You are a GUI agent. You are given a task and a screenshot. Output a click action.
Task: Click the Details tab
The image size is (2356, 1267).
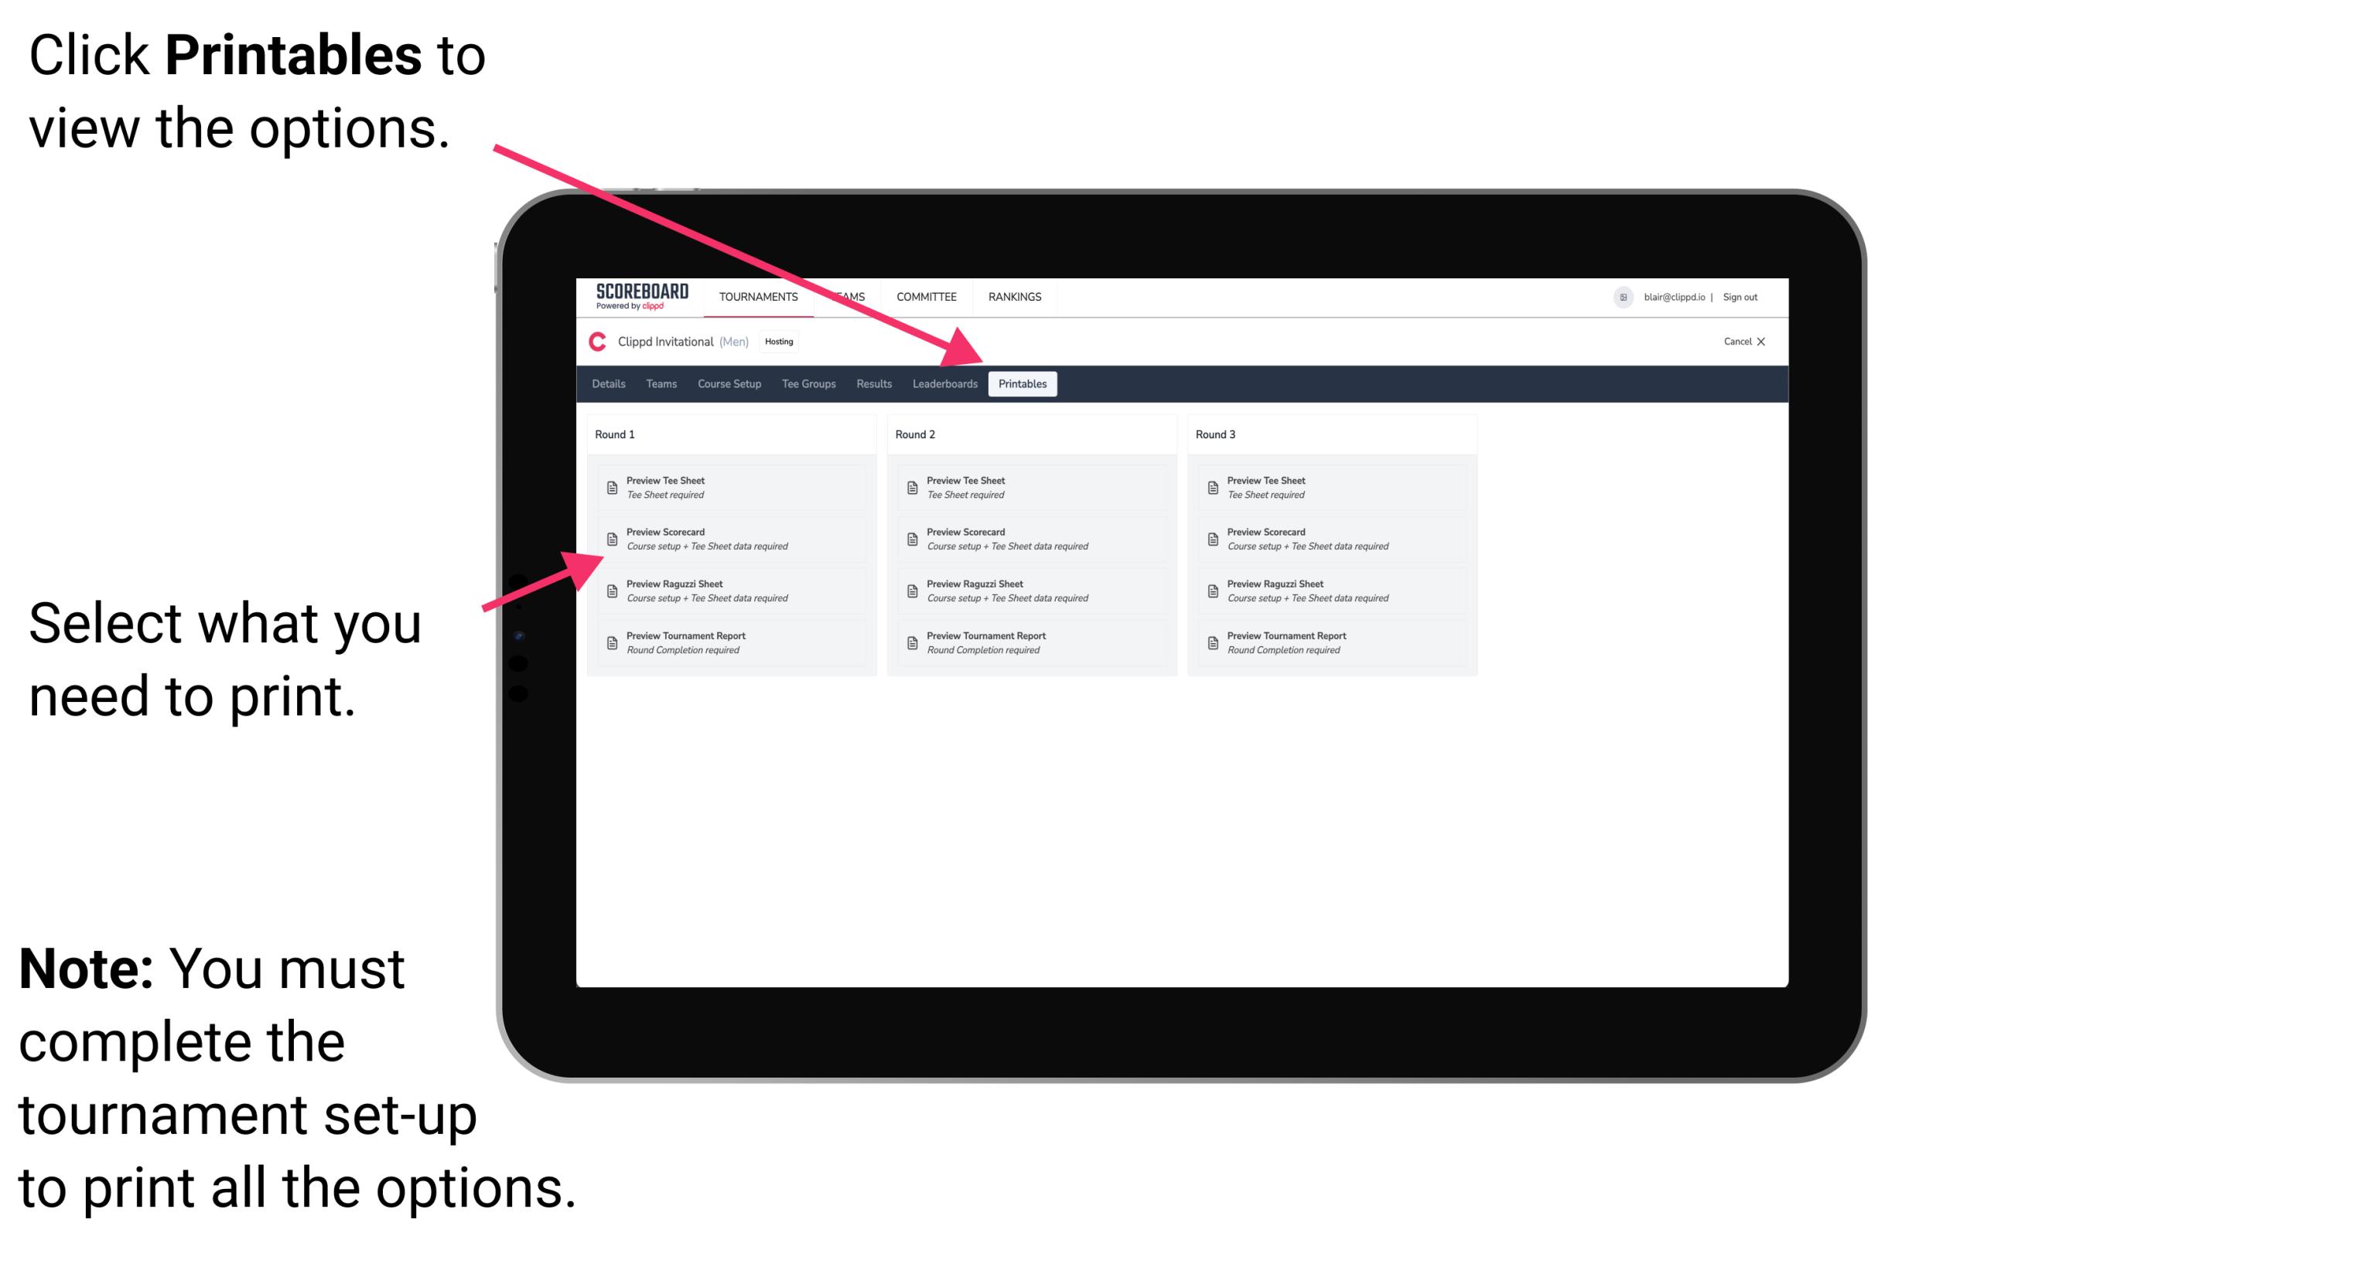tap(607, 384)
